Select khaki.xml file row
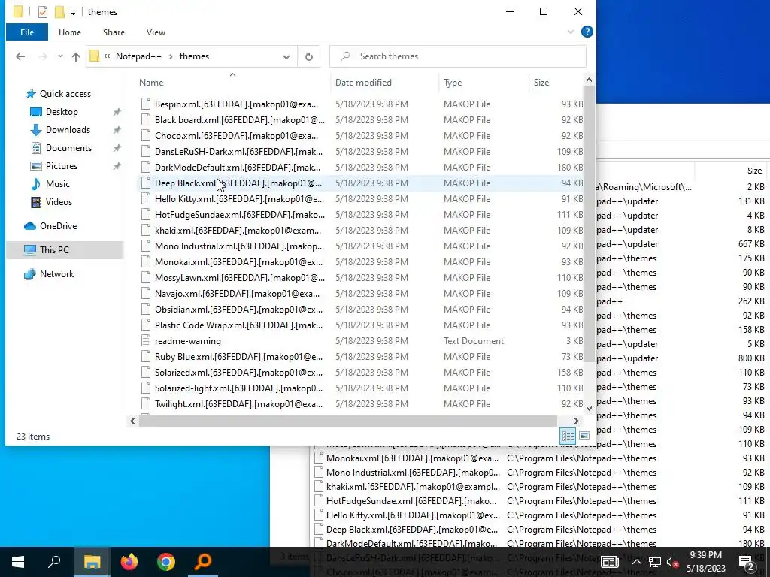Viewport: 770px width, 577px height. (x=361, y=230)
